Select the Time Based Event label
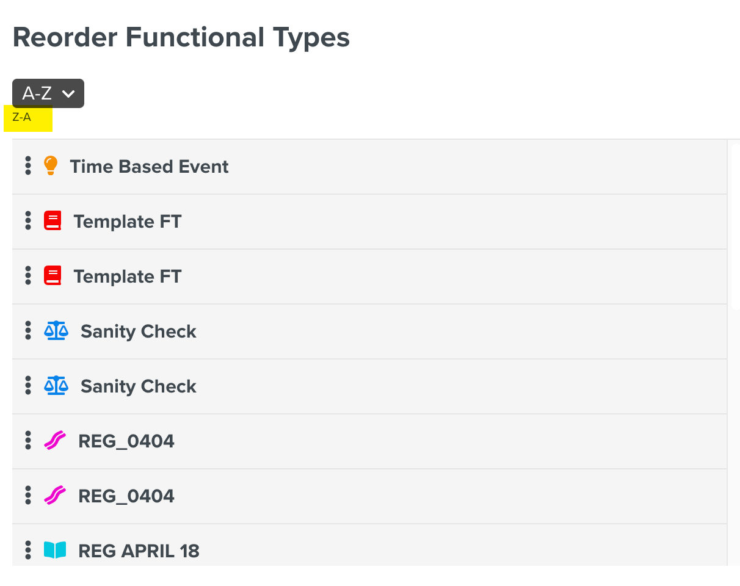The image size is (740, 586). click(x=149, y=167)
